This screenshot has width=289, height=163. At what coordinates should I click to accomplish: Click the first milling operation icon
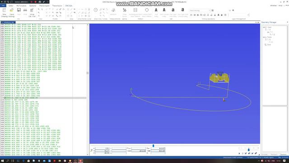pyautogui.click(x=191, y=15)
